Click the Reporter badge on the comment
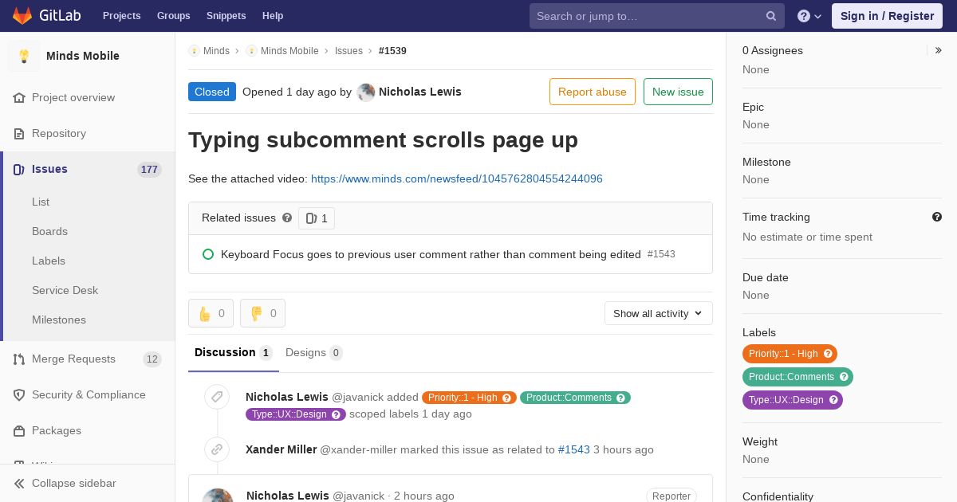Viewport: 957px width, 502px height. (671, 496)
